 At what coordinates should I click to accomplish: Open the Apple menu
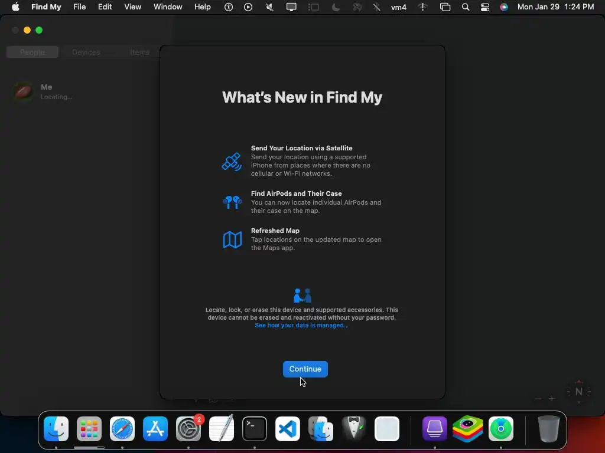coord(15,7)
